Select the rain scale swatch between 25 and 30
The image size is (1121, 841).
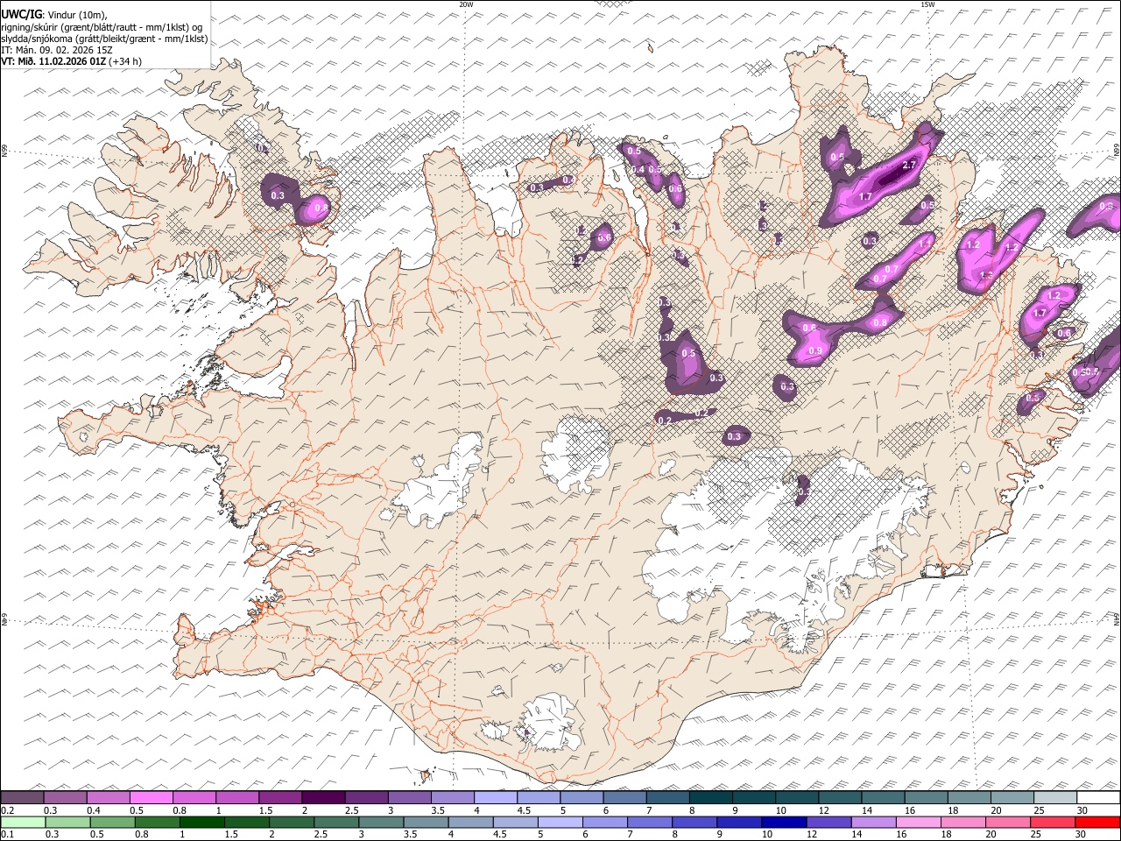[1054, 823]
